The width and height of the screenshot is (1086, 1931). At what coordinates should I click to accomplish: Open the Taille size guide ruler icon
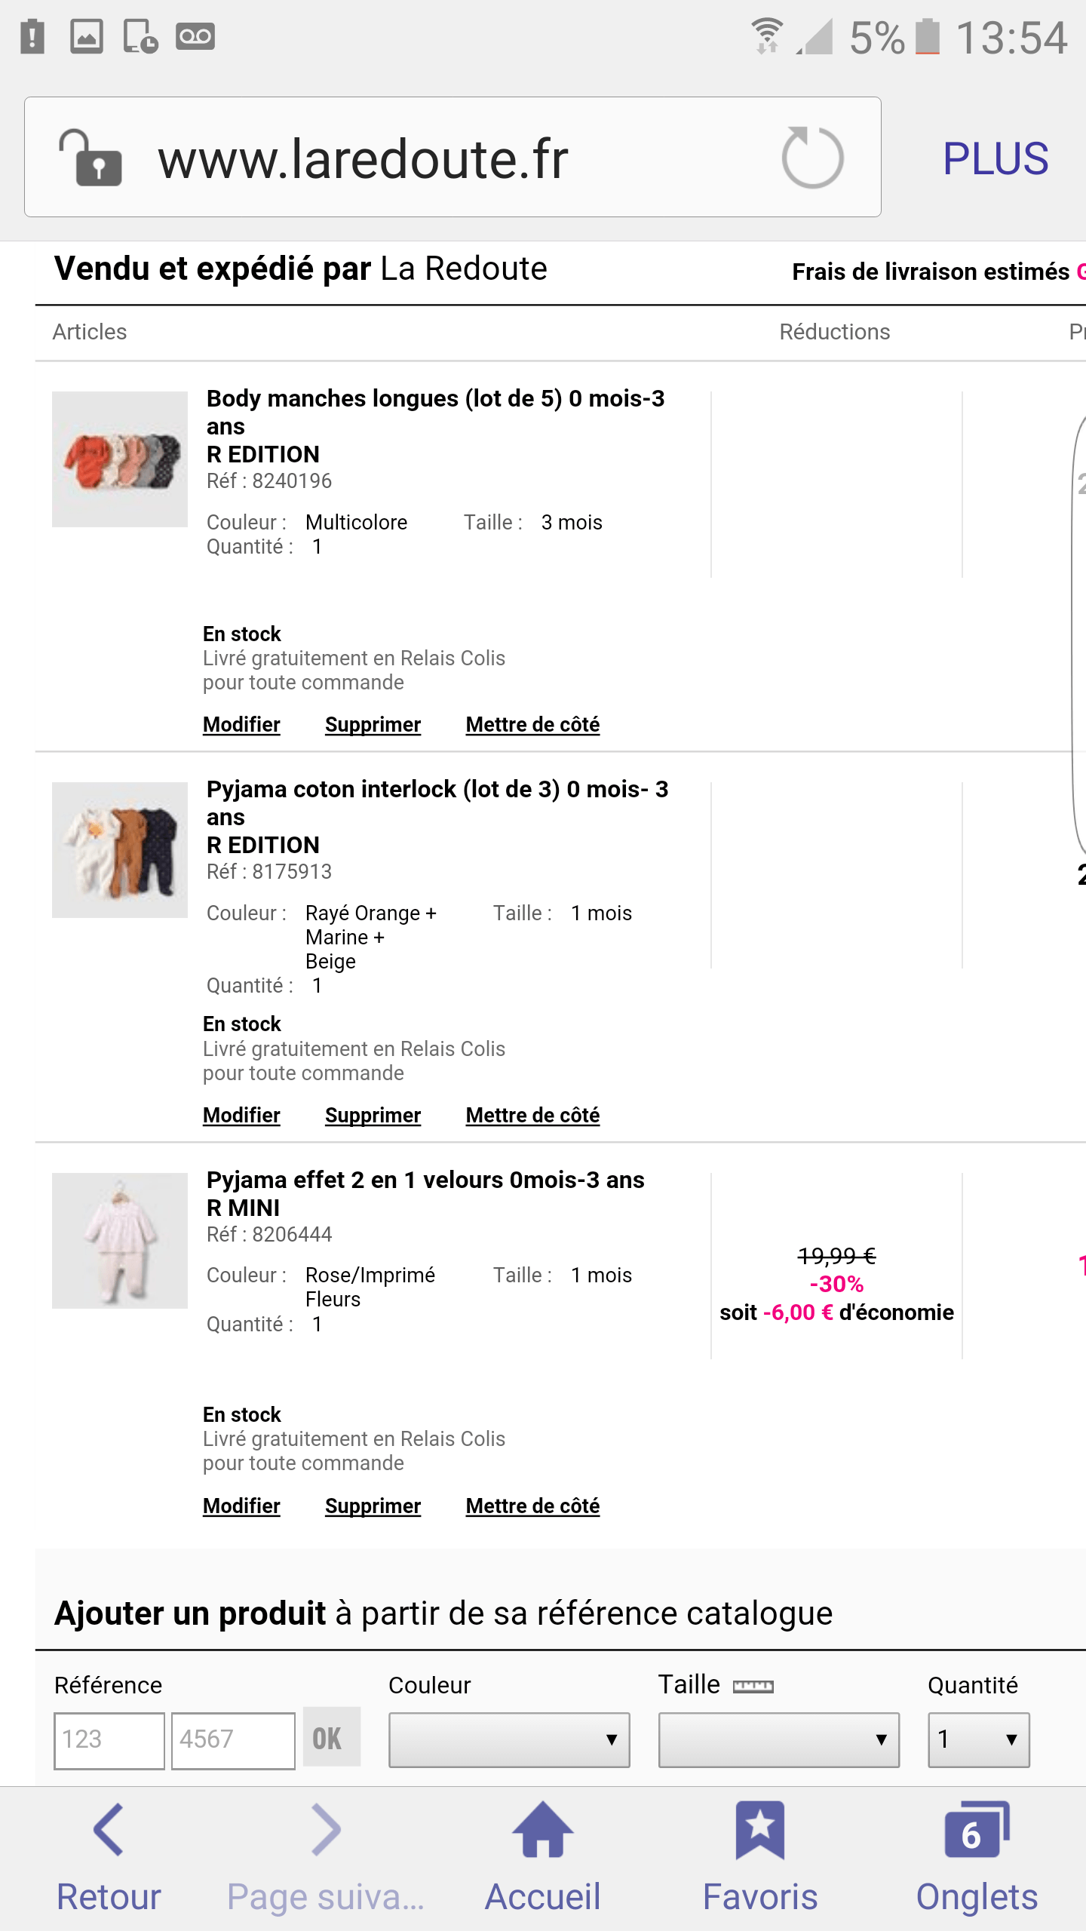tap(753, 1687)
